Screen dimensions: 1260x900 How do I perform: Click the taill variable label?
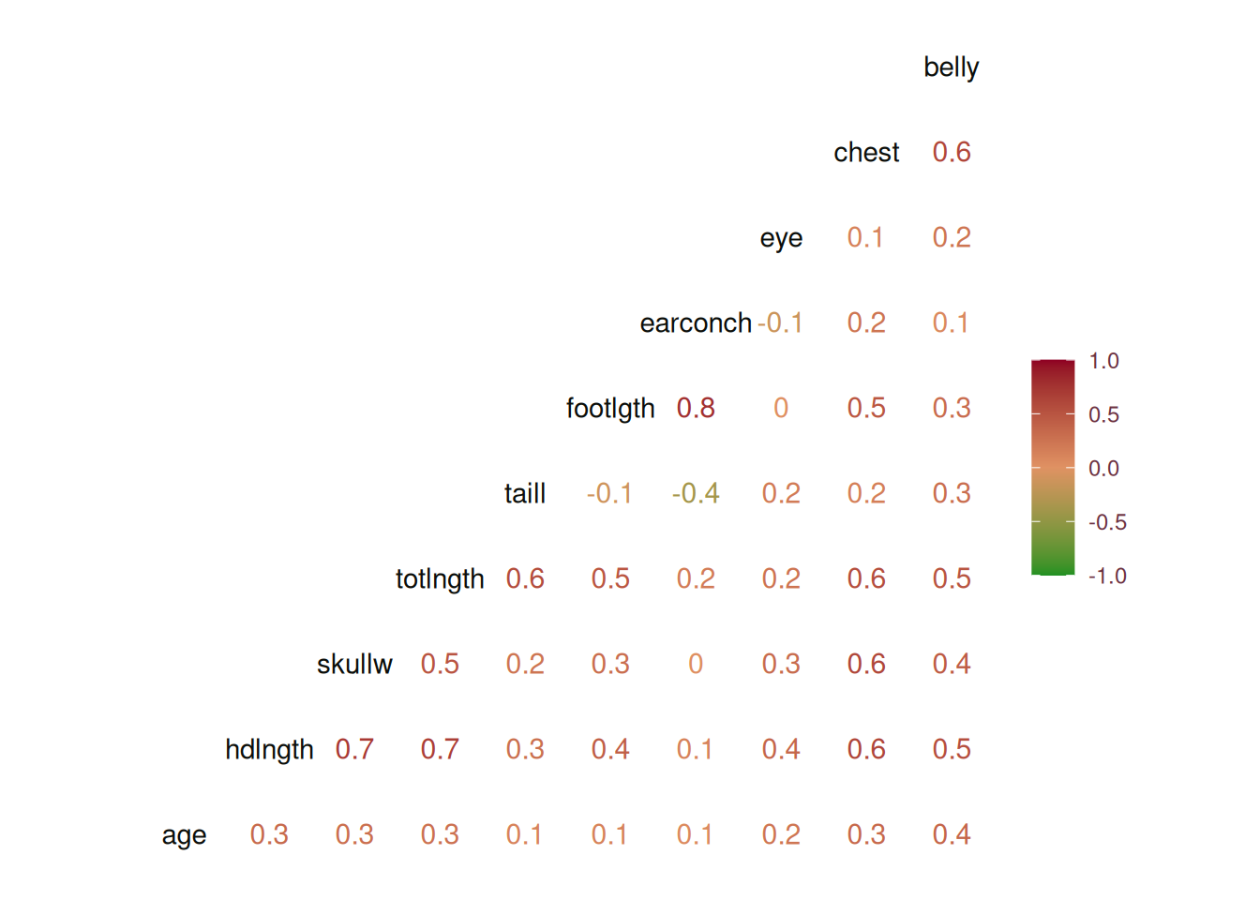(x=525, y=493)
